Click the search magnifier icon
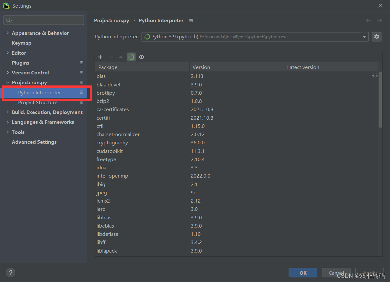Image resolution: width=390 pixels, height=282 pixels. [9, 20]
